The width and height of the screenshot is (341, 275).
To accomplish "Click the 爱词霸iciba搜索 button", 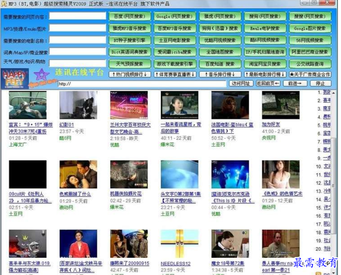I will (175, 52).
